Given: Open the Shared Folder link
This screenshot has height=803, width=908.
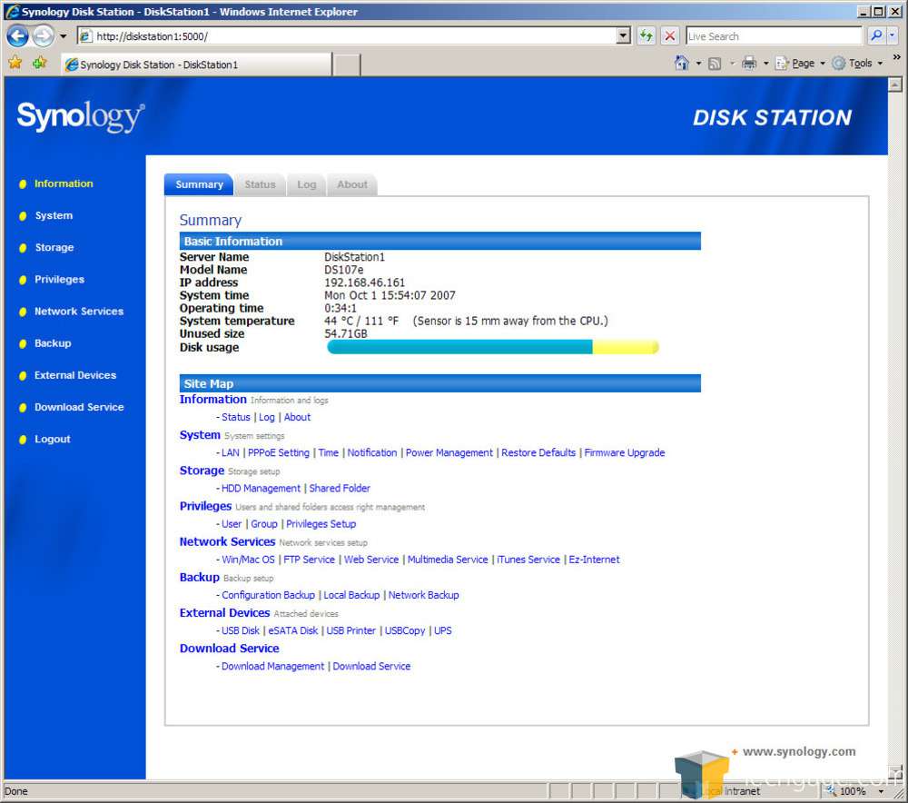Looking at the screenshot, I should [x=340, y=489].
